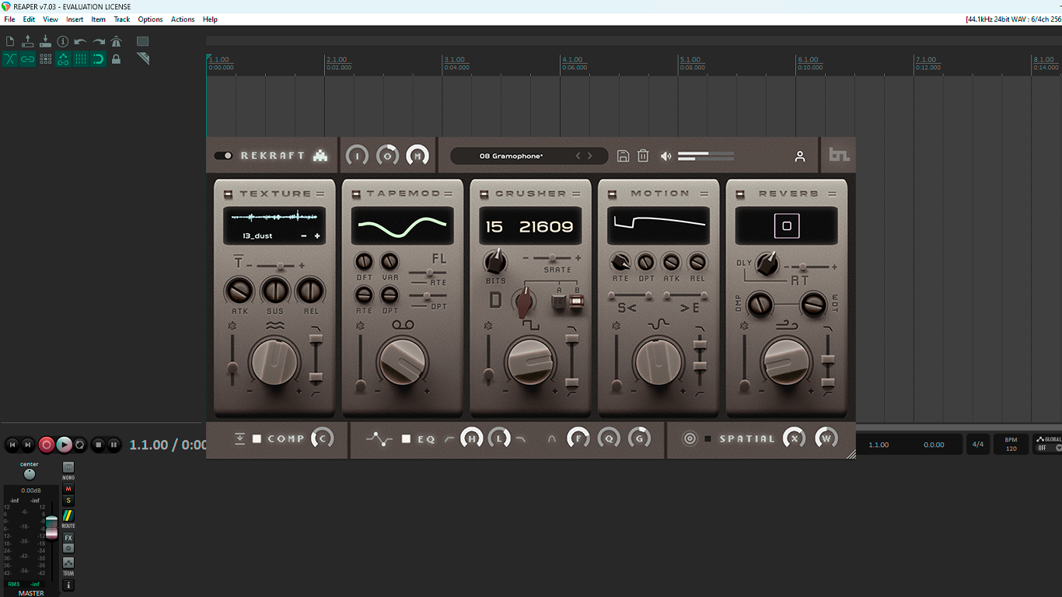Click the triangular ruler toolbar icon

coord(143,58)
